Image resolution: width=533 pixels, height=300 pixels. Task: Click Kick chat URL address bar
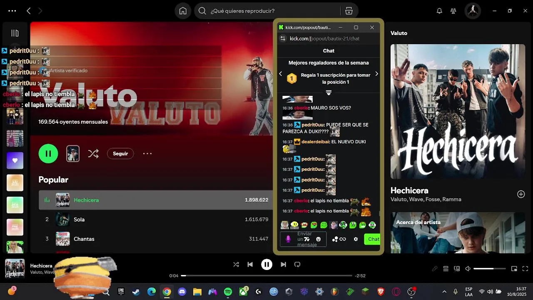324,39
